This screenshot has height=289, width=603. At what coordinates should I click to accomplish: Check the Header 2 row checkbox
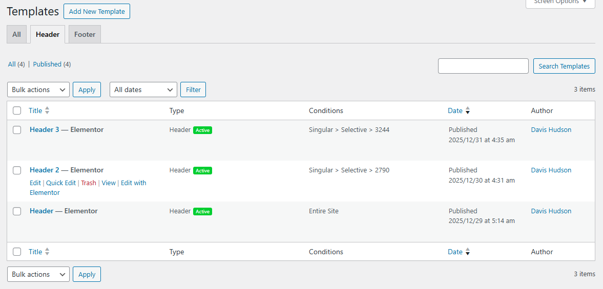point(17,170)
